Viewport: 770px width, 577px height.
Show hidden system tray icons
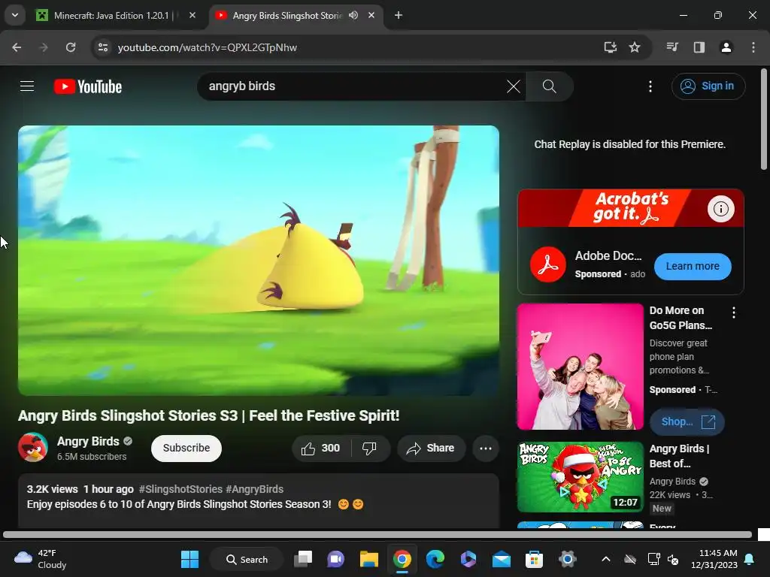coord(606,559)
